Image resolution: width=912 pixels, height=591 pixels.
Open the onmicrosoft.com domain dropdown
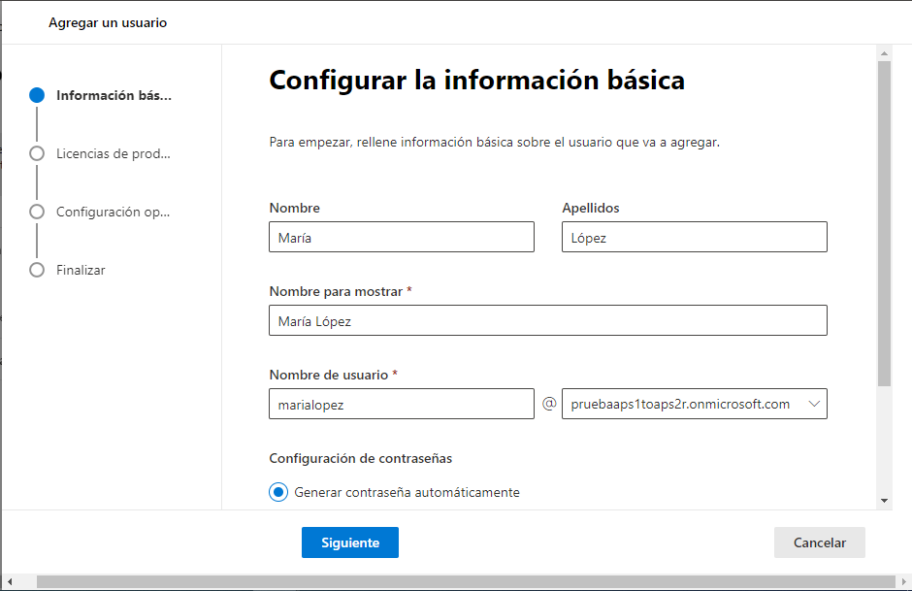click(695, 404)
